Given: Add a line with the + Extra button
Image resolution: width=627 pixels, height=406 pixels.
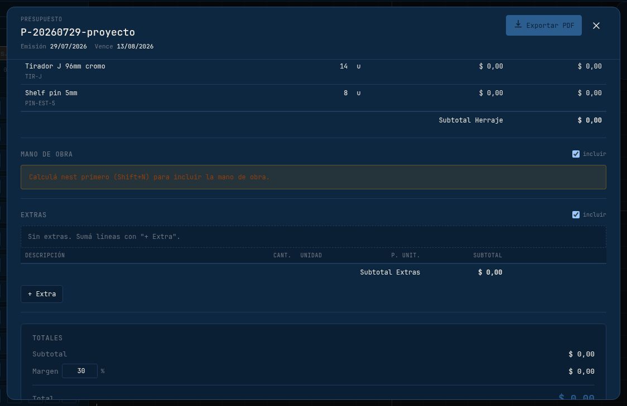Looking at the screenshot, I should [x=42, y=294].
